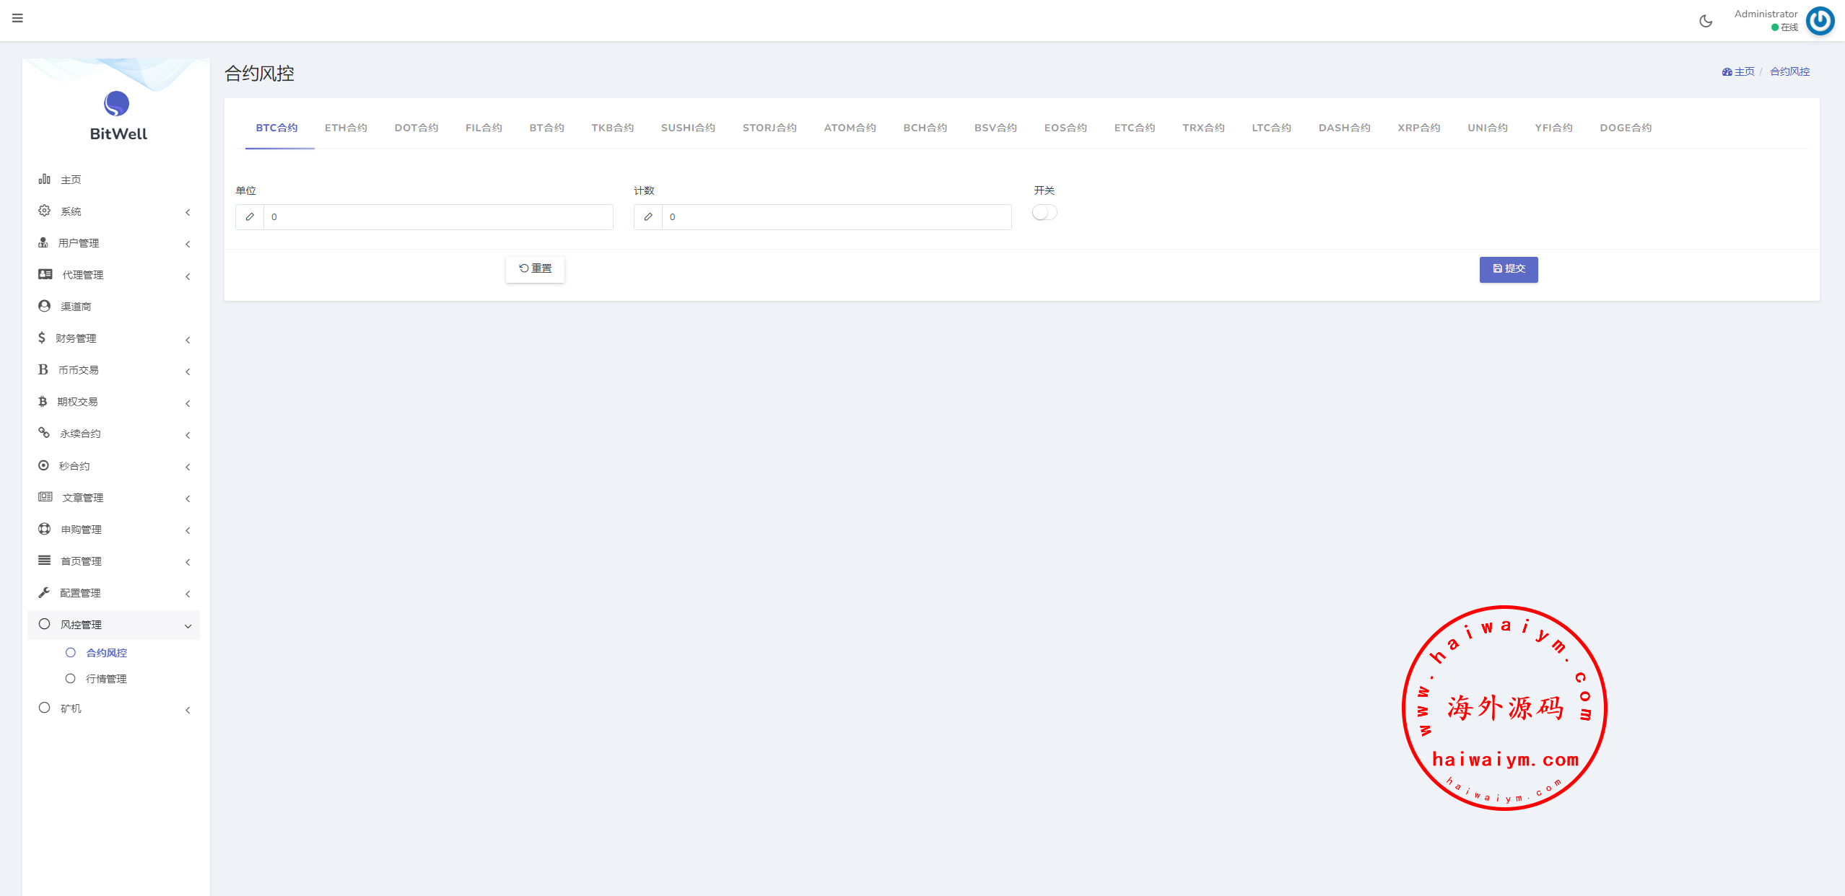1845x896 pixels.
Task: Click the 提交 submit button
Action: pyautogui.click(x=1508, y=269)
